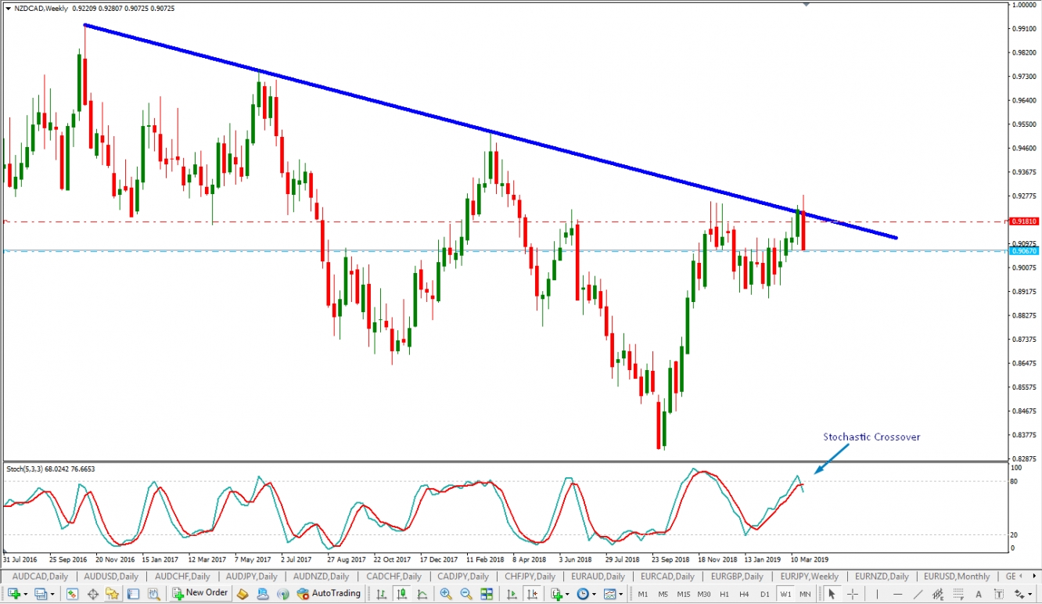The width and height of the screenshot is (1042, 604).
Task: Toggle the AutoTrading button
Action: point(329,593)
